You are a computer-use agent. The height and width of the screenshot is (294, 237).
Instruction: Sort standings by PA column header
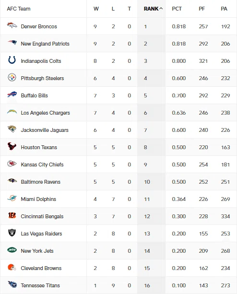(224, 9)
